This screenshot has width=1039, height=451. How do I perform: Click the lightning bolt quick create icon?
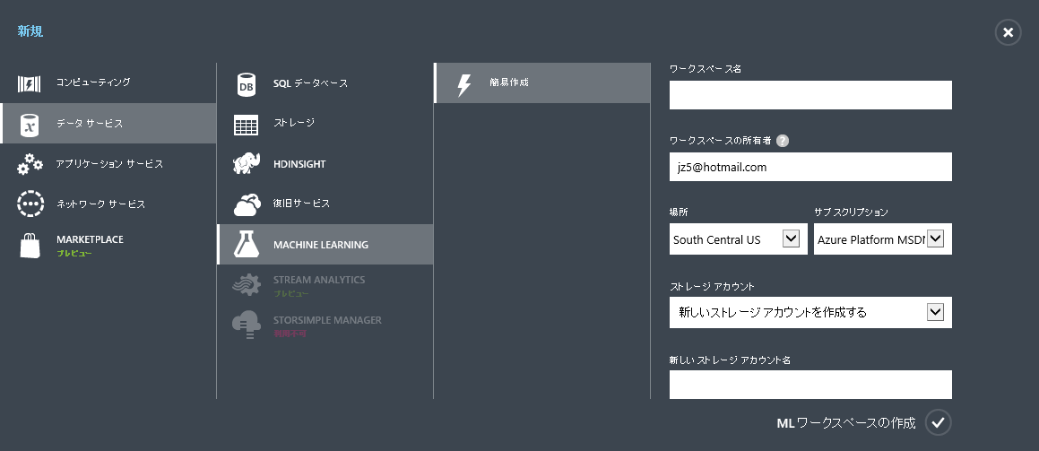pos(463,84)
